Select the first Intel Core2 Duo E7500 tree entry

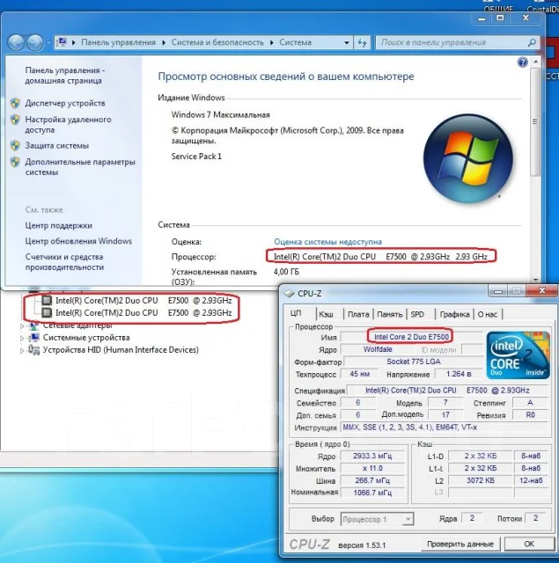point(143,301)
